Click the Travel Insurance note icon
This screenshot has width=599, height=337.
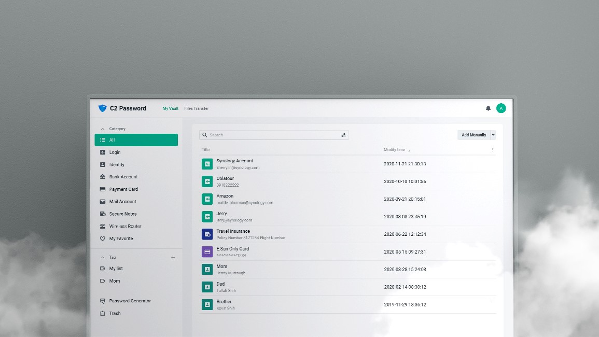207,234
